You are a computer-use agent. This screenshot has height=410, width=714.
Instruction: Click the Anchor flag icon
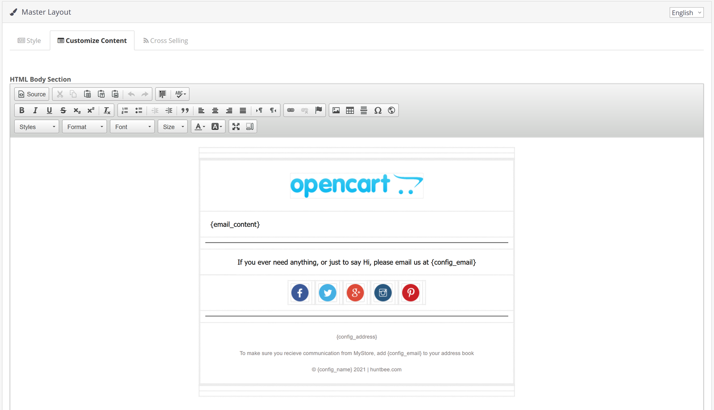[x=318, y=110]
